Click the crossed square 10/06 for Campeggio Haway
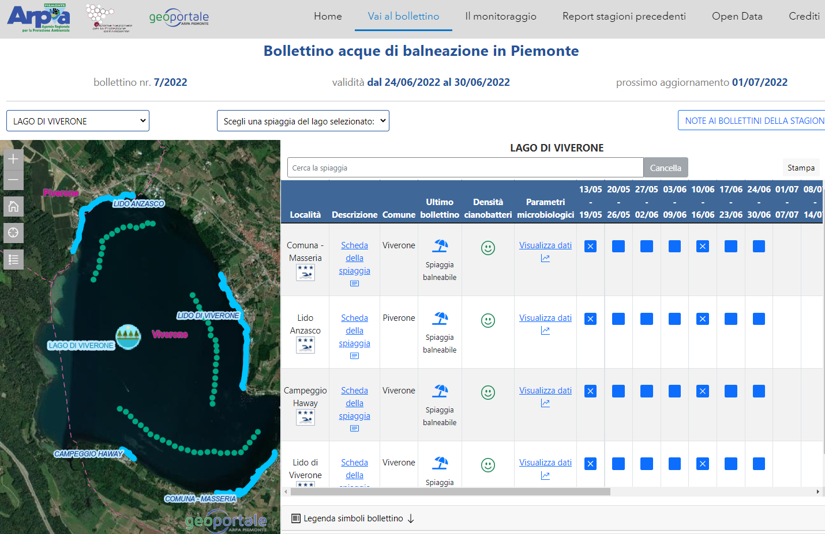Screen dimensions: 825x534 tap(703, 392)
